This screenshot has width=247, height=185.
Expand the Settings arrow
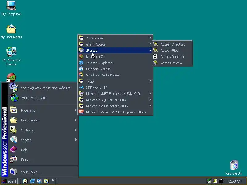click(76, 130)
